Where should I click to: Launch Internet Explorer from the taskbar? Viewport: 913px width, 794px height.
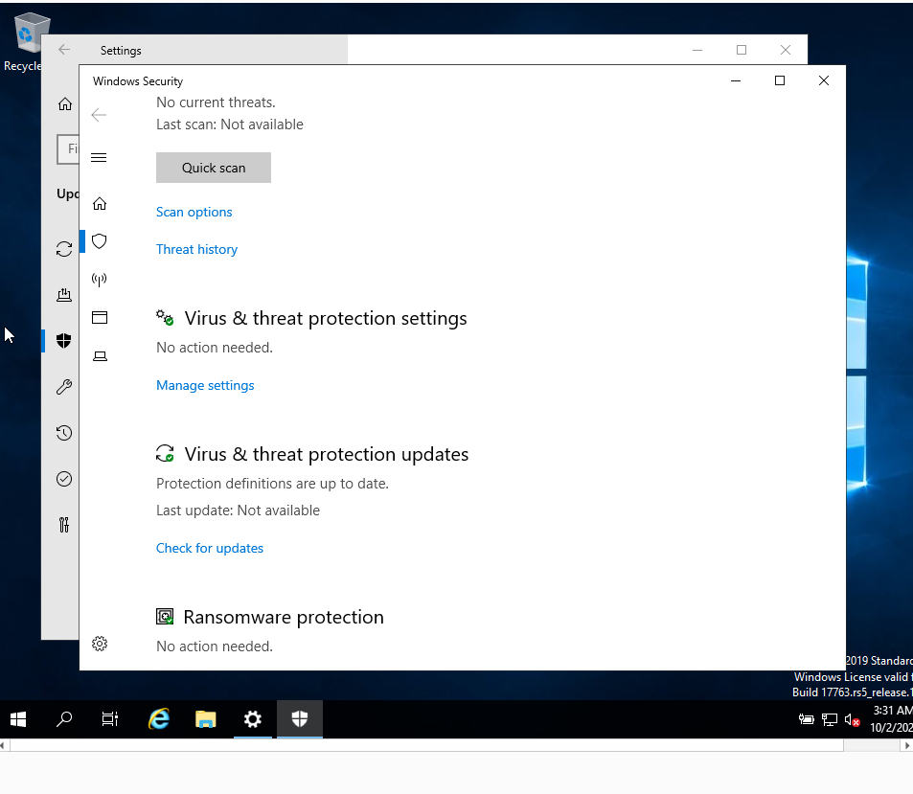(x=158, y=719)
